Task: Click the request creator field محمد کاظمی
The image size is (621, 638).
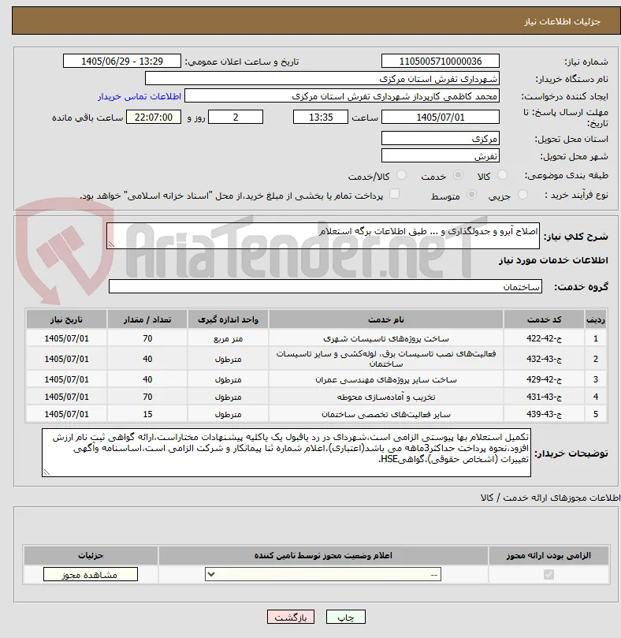Action: [x=342, y=96]
